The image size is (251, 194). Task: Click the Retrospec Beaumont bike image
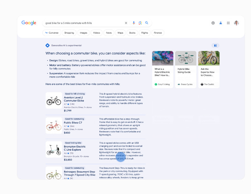tap(54, 173)
